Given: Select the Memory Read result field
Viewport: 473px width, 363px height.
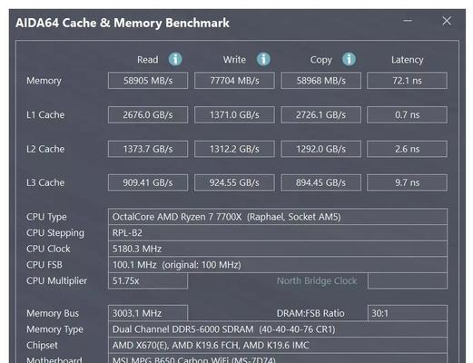Looking at the screenshot, I should (x=148, y=81).
